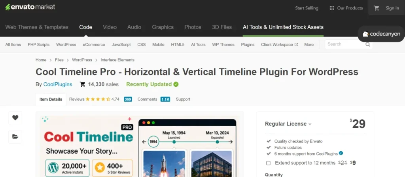Click the Start Selling link
Image resolution: width=405 pixels, height=177 pixels.
307,8
